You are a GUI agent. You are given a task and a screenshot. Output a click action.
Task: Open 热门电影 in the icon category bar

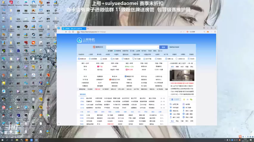(x=115, y=59)
